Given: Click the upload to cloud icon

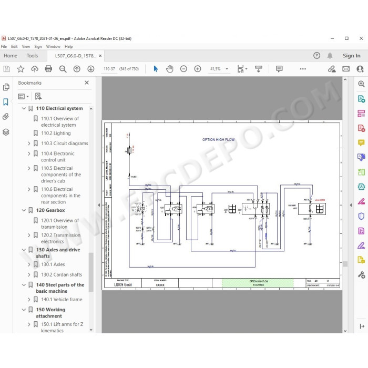Looking at the screenshot, I should click(35, 69).
